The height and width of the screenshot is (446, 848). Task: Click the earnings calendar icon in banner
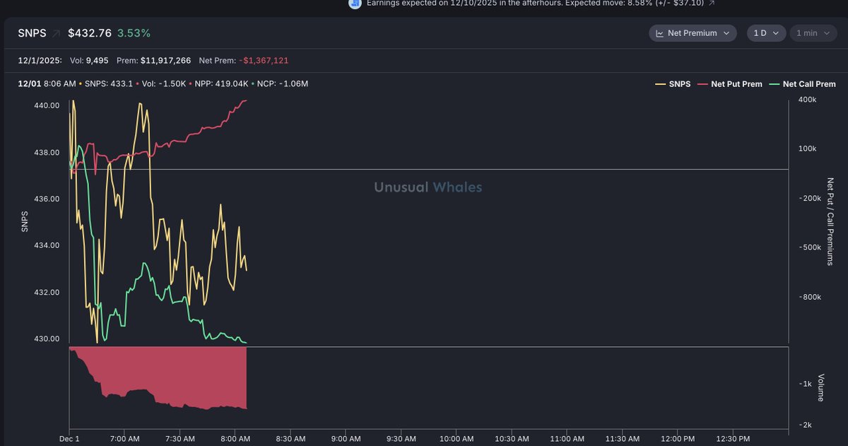(x=355, y=4)
